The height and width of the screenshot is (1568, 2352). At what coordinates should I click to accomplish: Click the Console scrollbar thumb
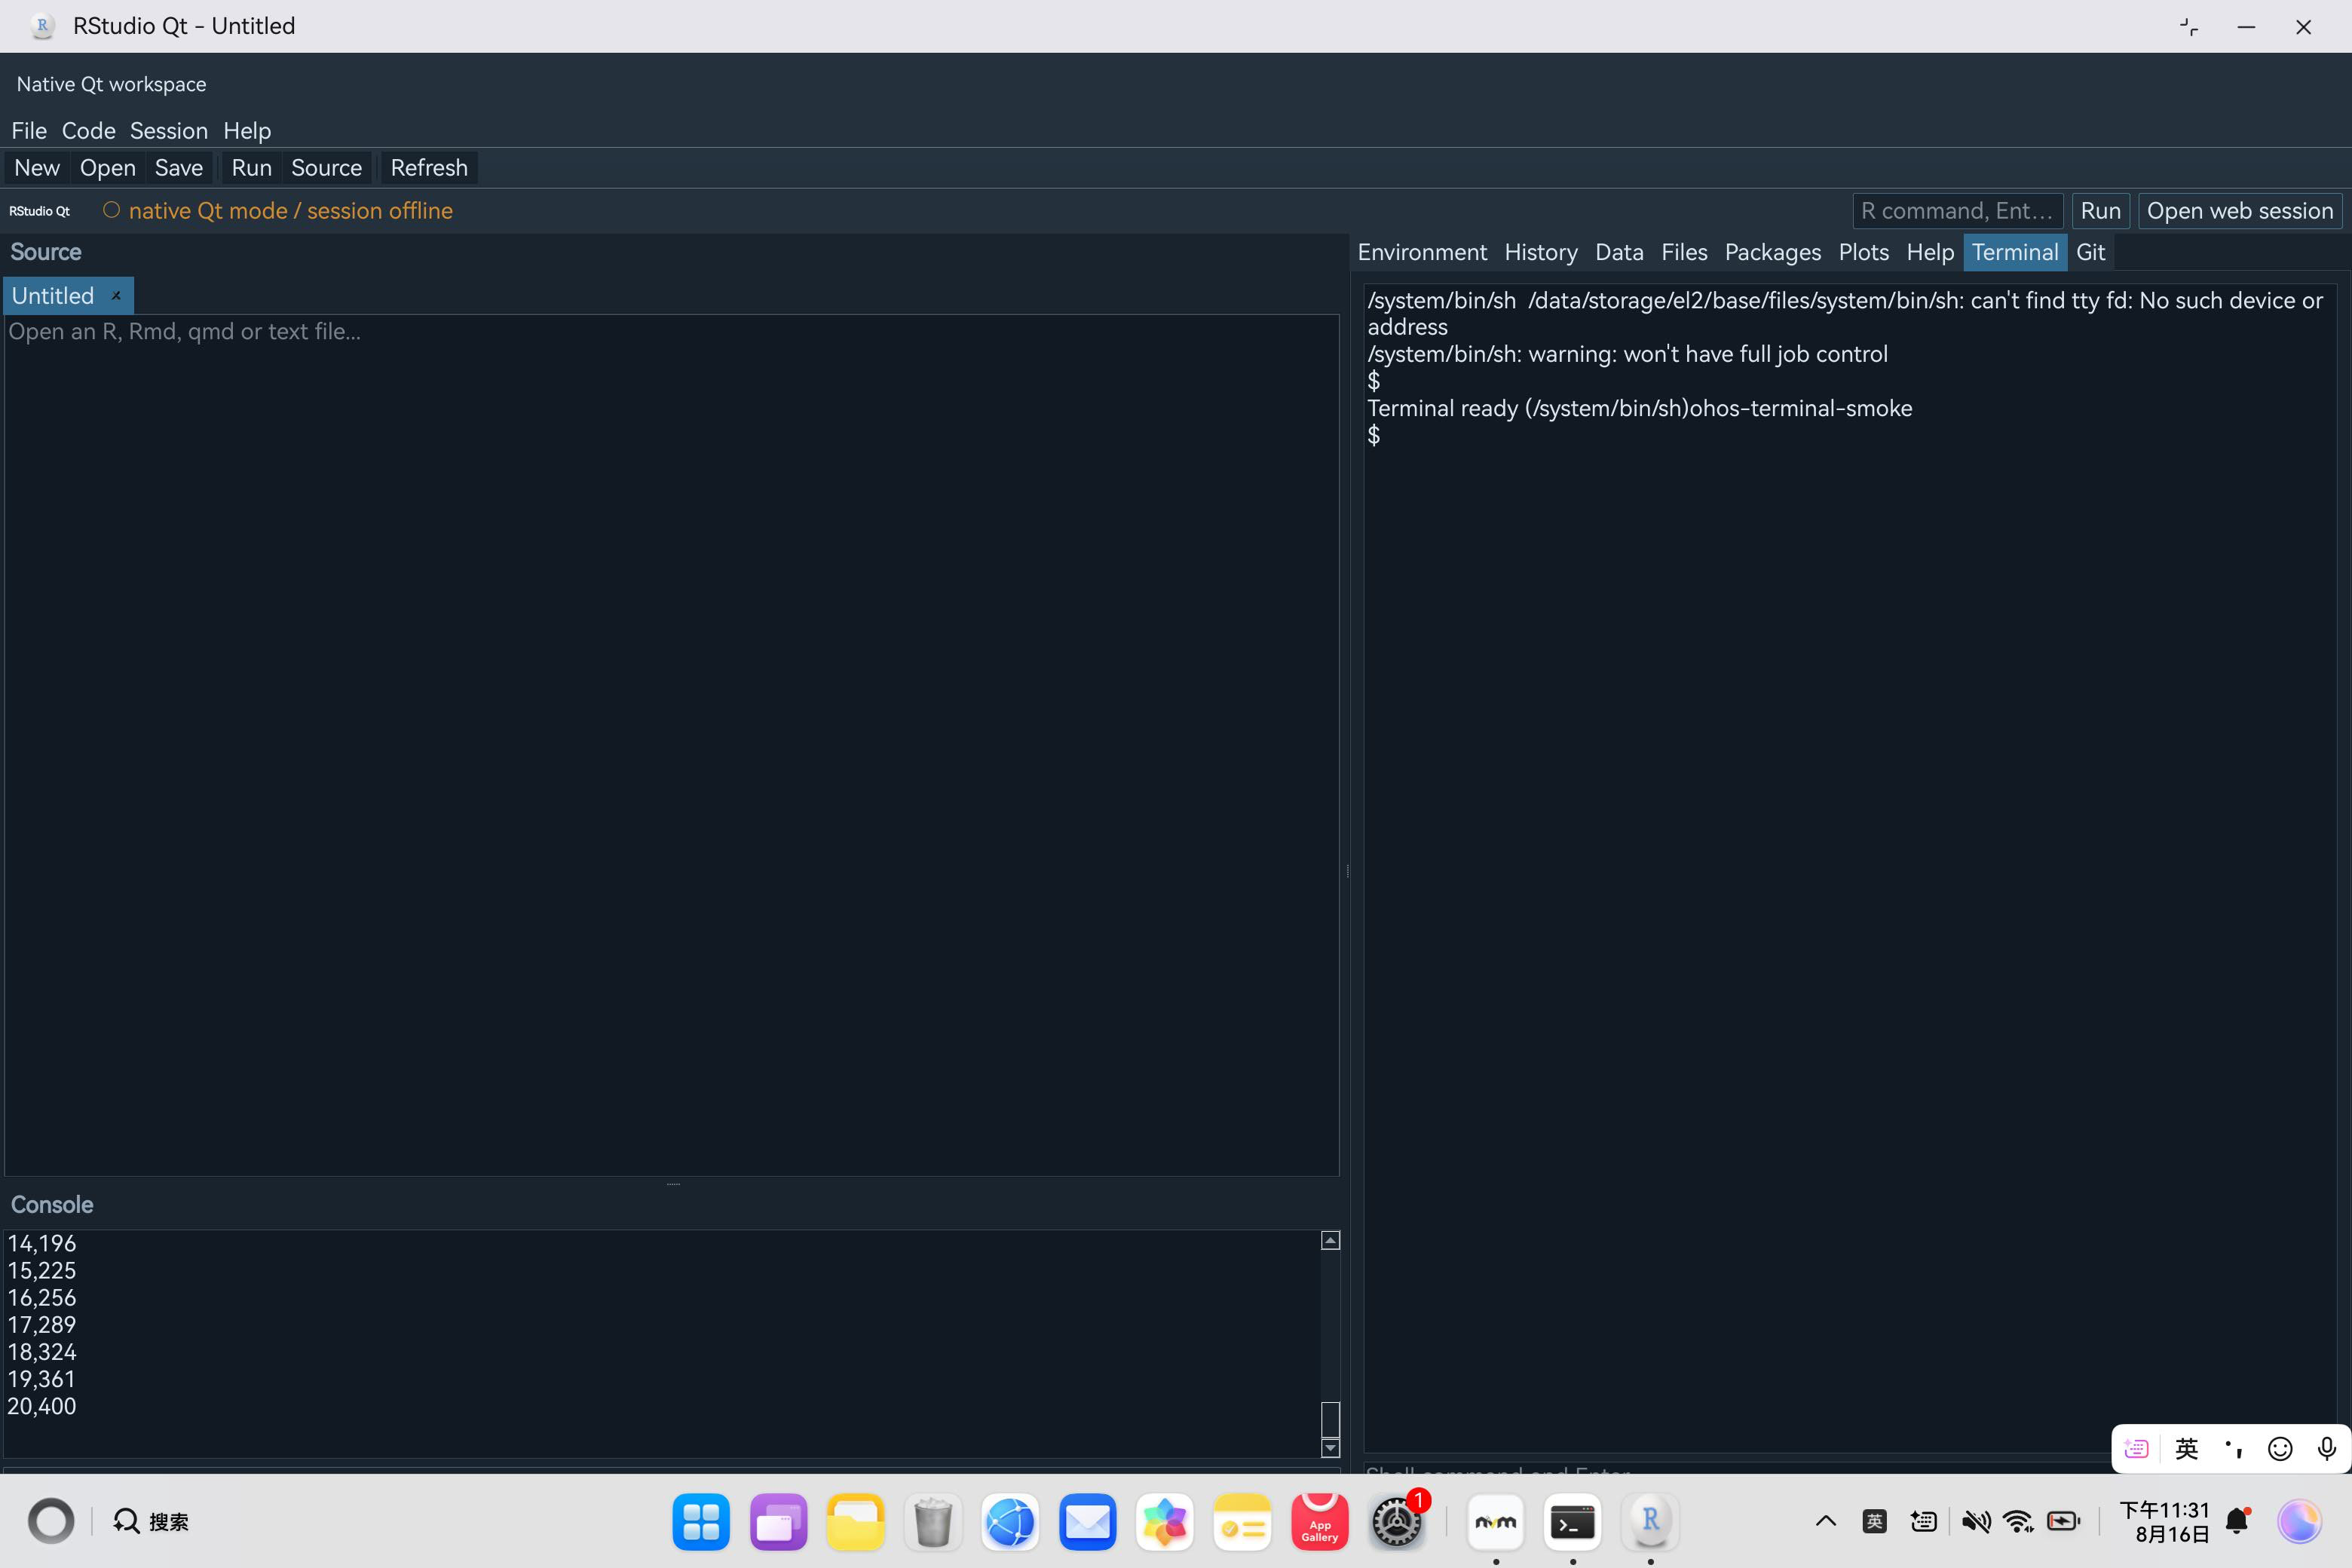point(1330,1419)
